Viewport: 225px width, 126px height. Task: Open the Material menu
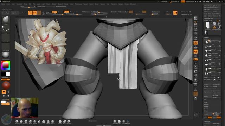pyautogui.click(x=60, y=4)
